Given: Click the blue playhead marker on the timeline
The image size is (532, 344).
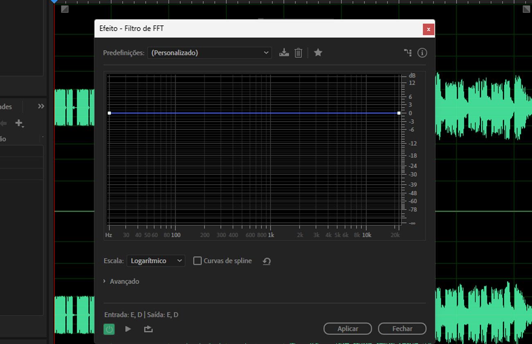Looking at the screenshot, I should coord(54,2).
